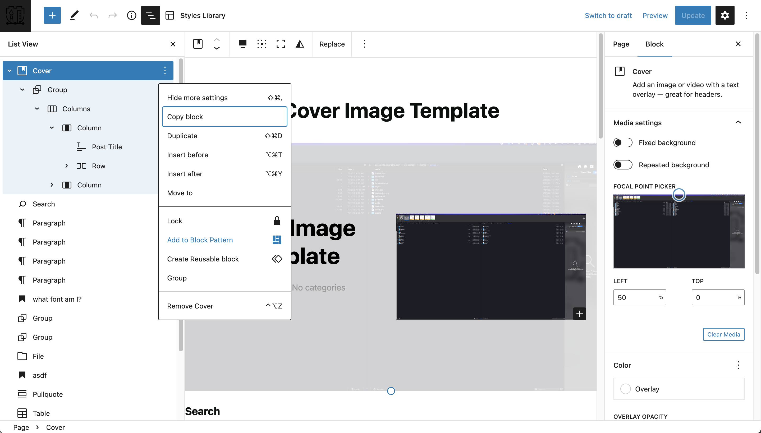Click the Update button
The width and height of the screenshot is (761, 433).
(693, 15)
